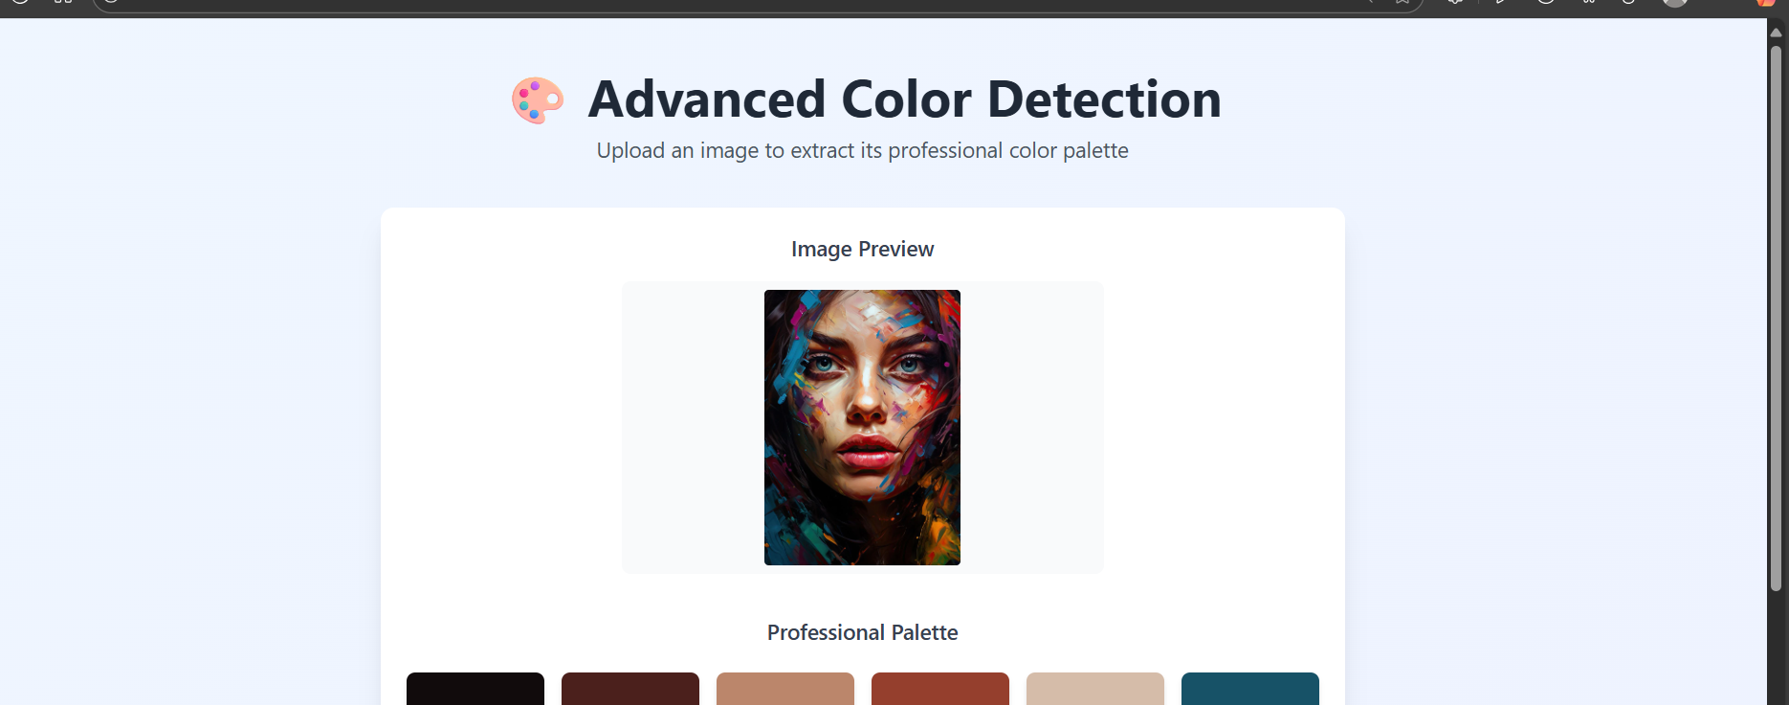Click the Image Preview section title
The image size is (1789, 705).
[x=862, y=249]
